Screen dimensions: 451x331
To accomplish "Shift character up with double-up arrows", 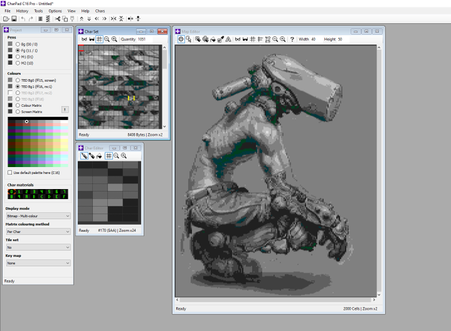I will [x=82, y=19].
